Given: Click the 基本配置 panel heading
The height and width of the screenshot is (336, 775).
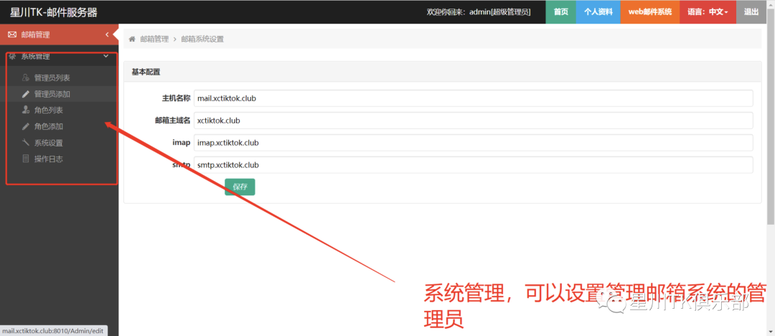Looking at the screenshot, I should pos(146,72).
